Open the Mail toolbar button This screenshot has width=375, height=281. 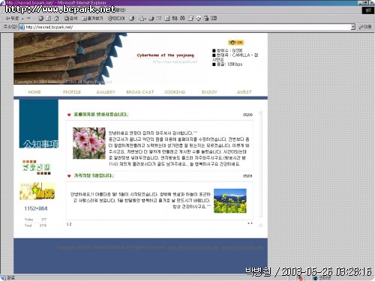click(x=142, y=19)
